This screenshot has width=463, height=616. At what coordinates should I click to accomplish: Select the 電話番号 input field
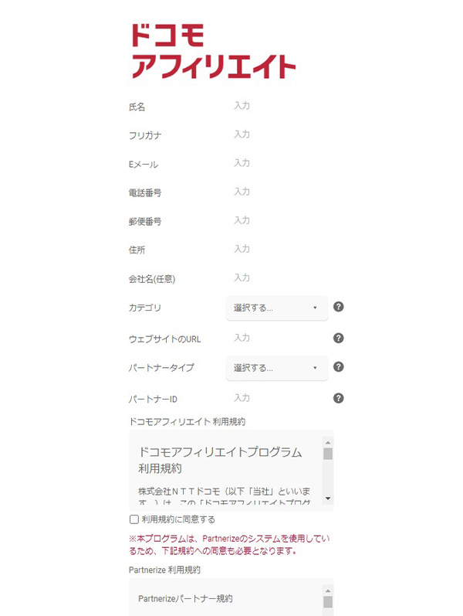tap(278, 192)
